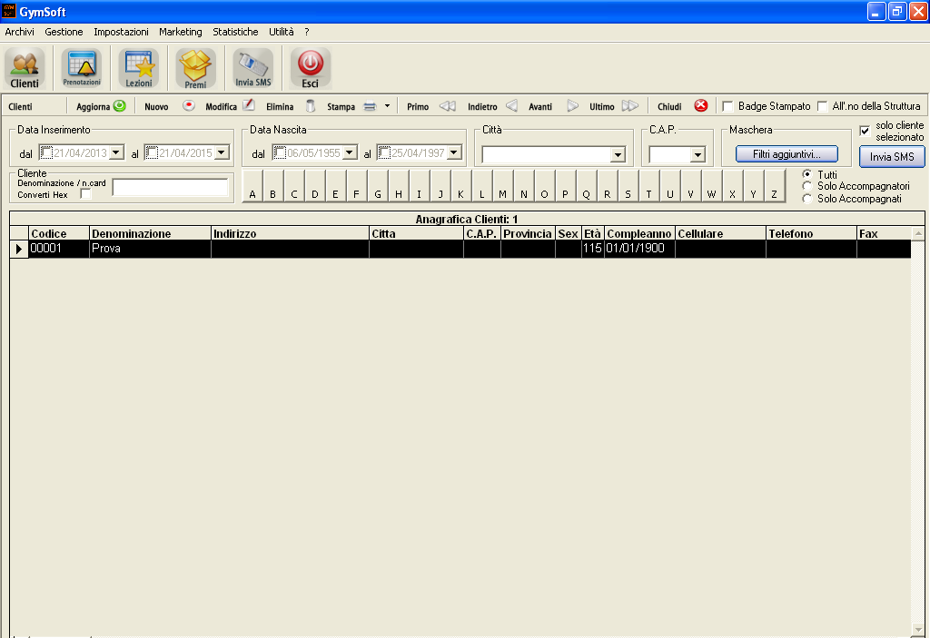This screenshot has width=930, height=638.
Task: Open the ? help menu
Action: 307,32
